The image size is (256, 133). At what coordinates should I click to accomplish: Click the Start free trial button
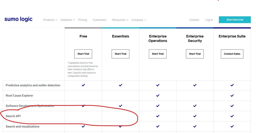235,20
